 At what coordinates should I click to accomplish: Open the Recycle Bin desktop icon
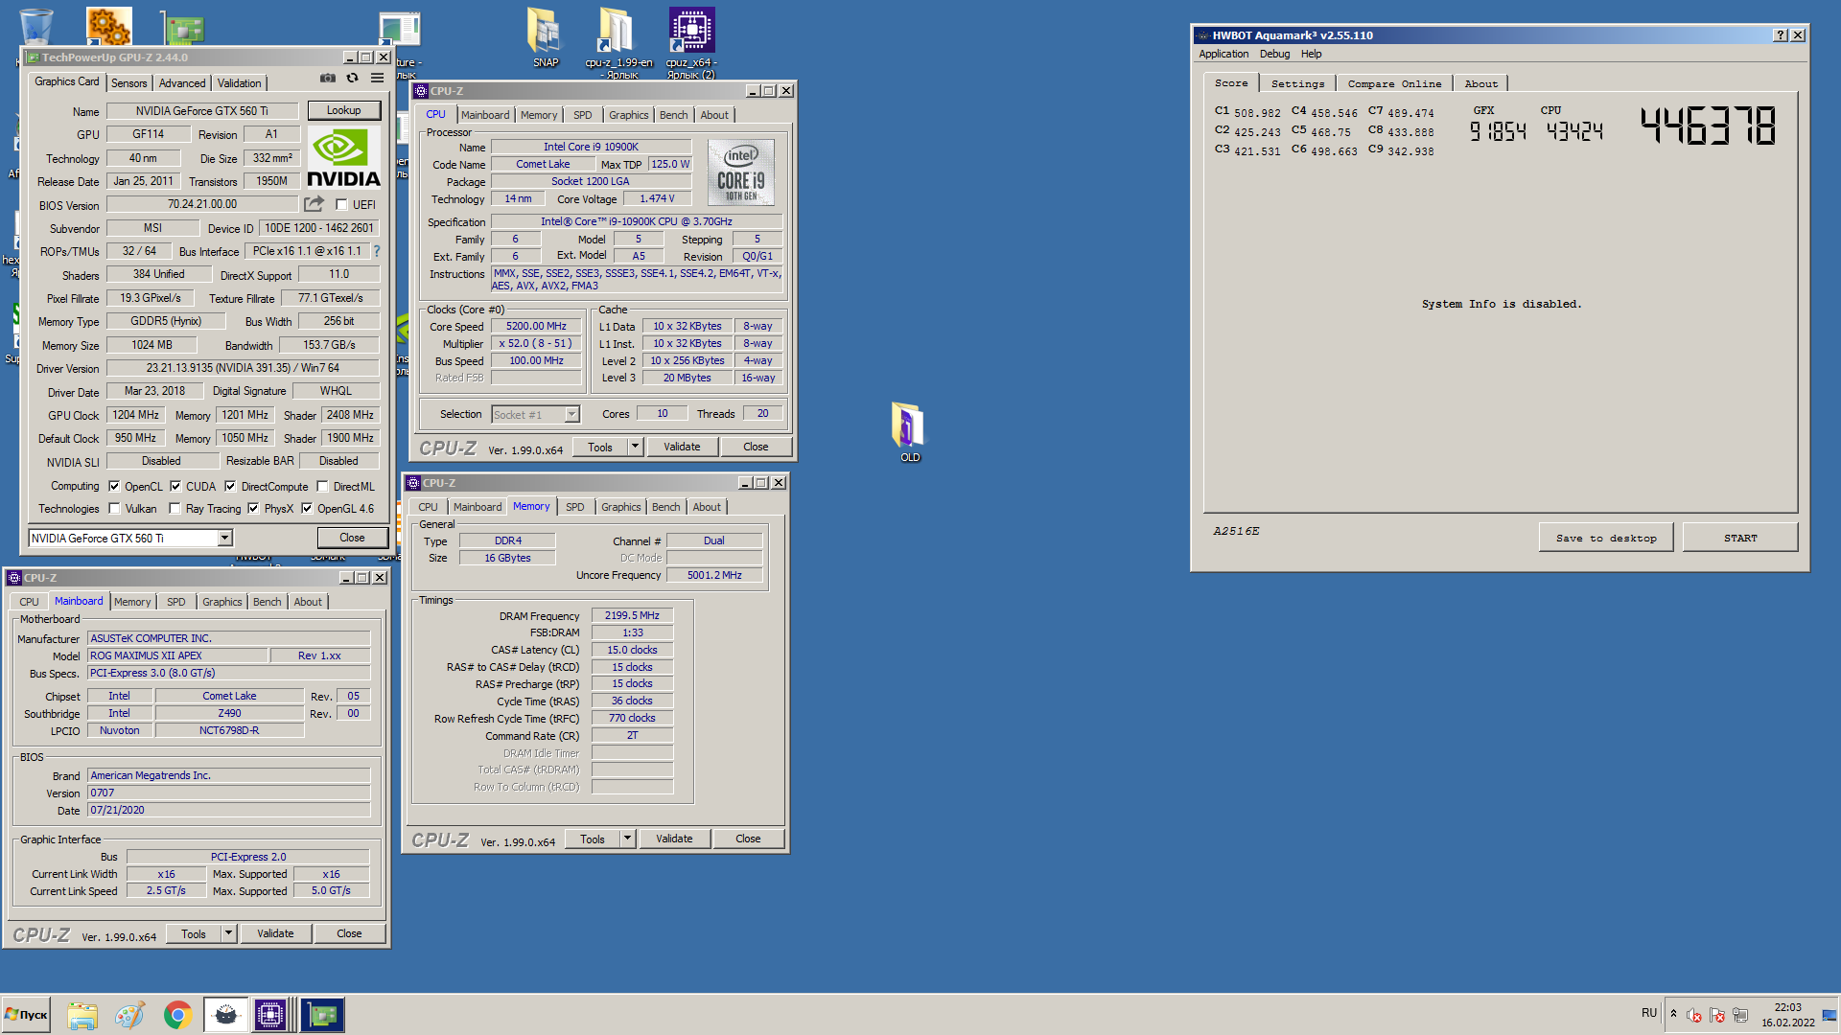35,26
